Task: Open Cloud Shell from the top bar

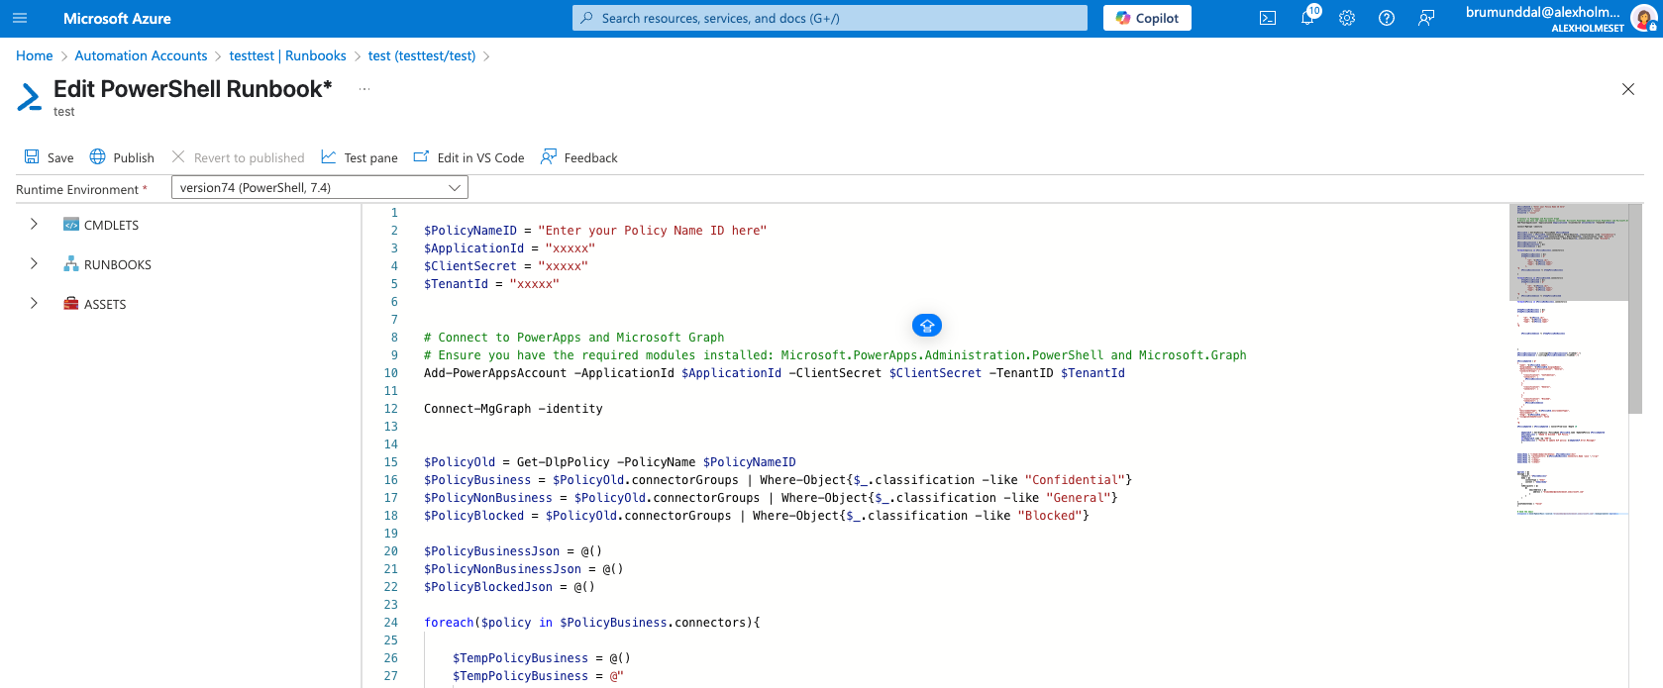Action: coord(1267,18)
